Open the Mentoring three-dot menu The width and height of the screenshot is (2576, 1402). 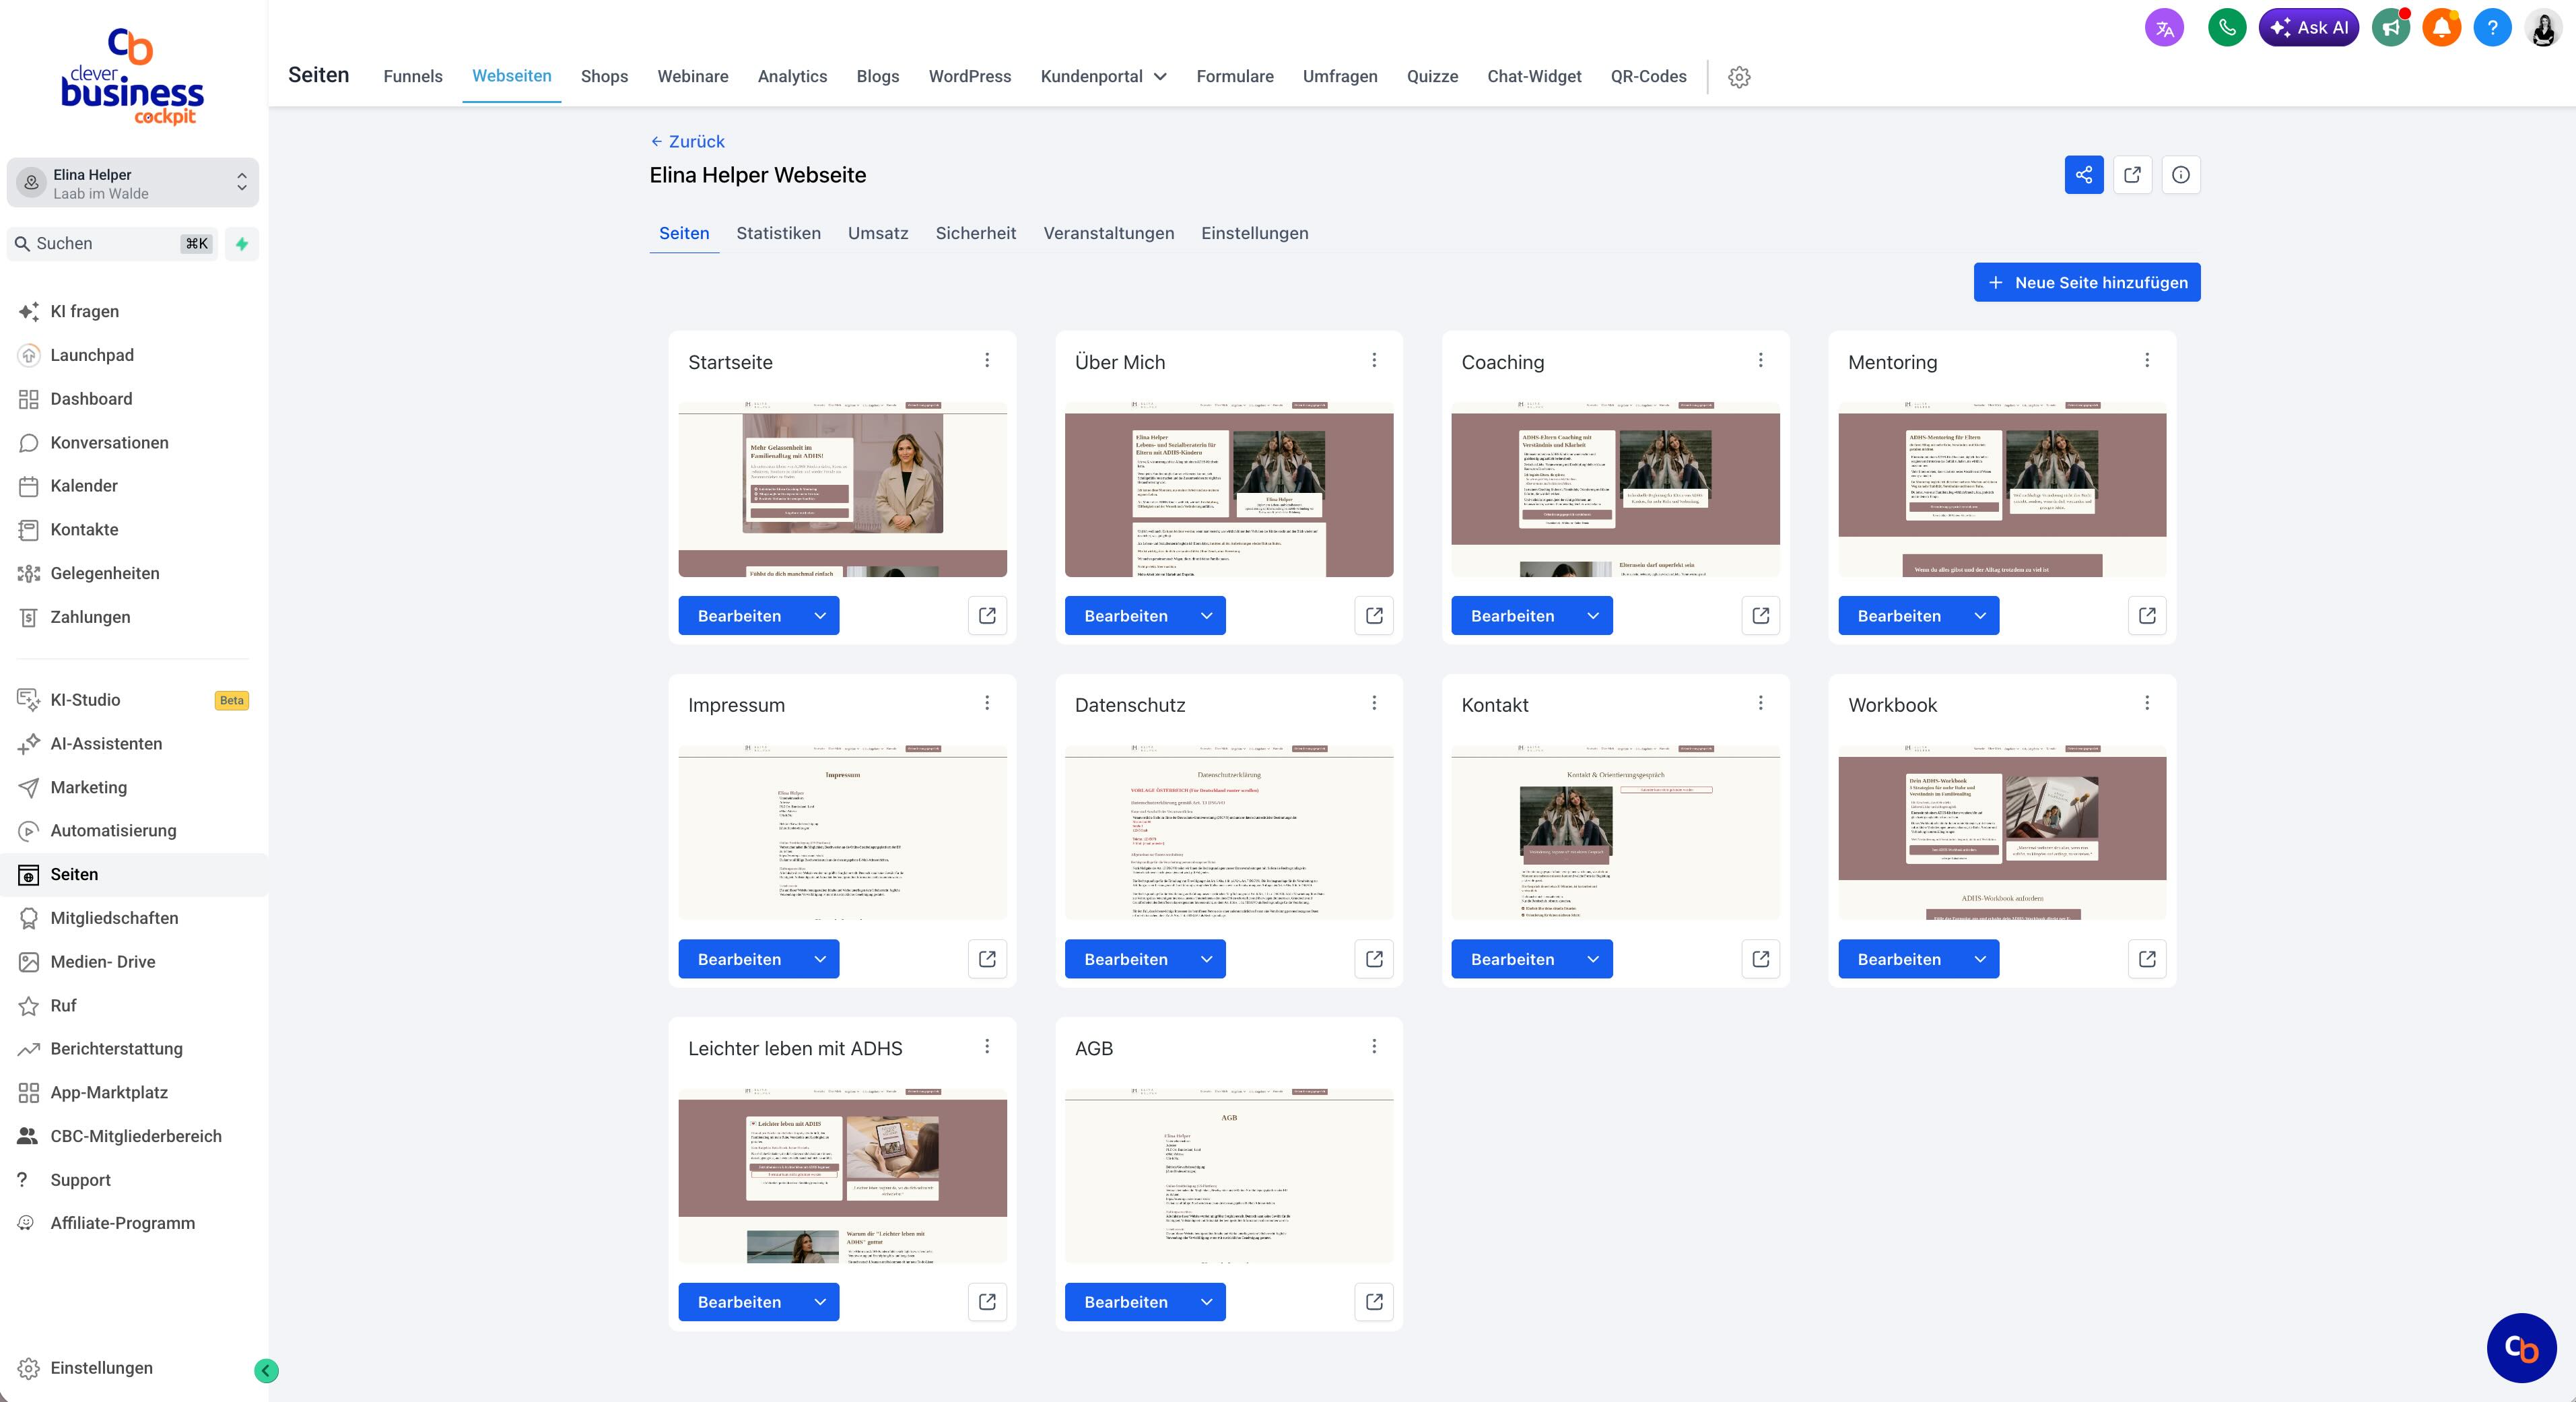click(2147, 360)
